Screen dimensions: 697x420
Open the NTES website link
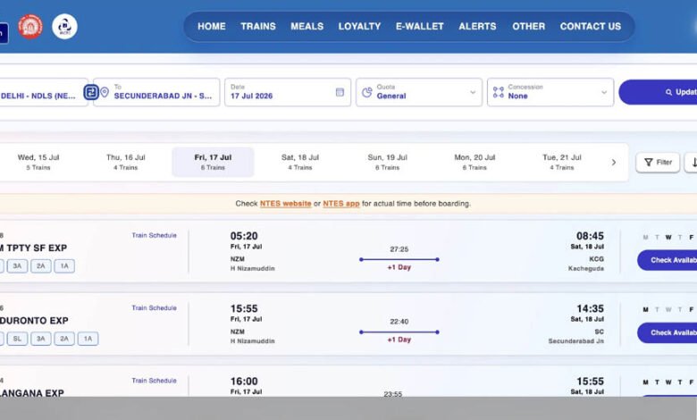pyautogui.click(x=285, y=204)
